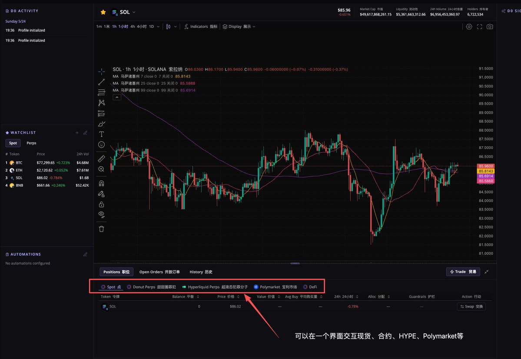The height and width of the screenshot is (359, 521).
Task: Select the trend line drawing tool
Action: point(102,82)
